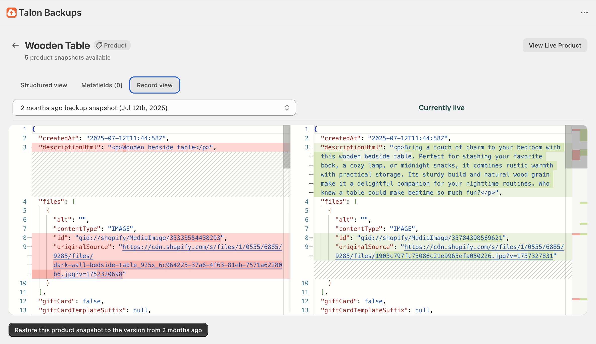Open the three-dot more options menu
This screenshot has width=596, height=344.
584,13
